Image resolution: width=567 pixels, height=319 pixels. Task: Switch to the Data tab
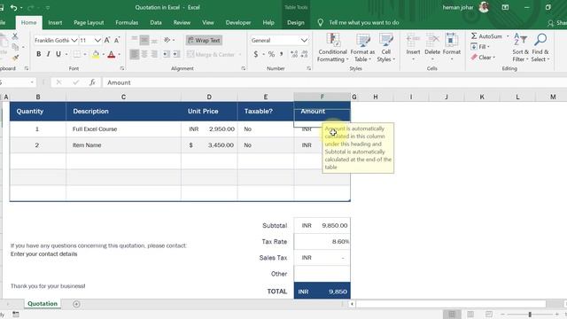coord(156,22)
